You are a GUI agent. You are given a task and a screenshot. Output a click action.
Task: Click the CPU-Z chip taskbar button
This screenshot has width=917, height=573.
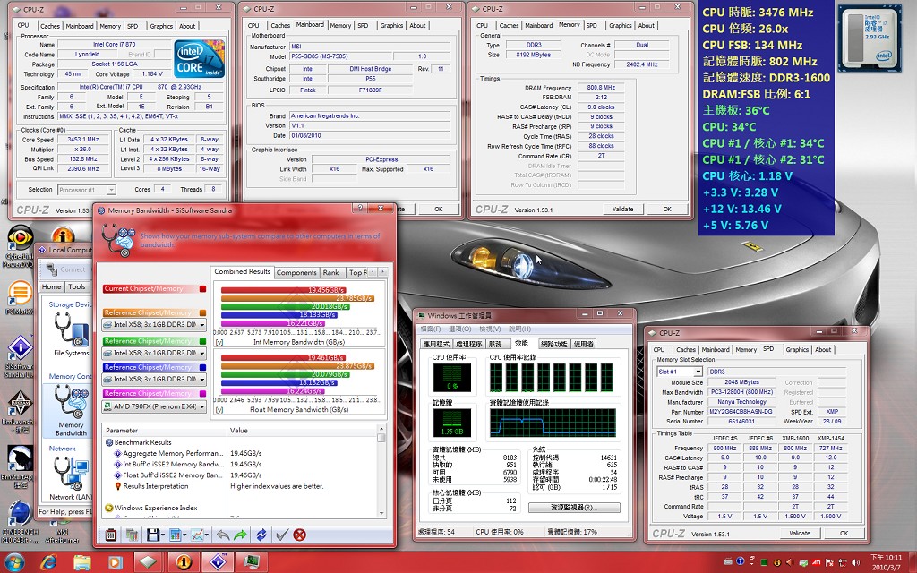148,562
